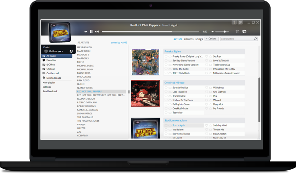Image resolution: width=296 pixels, height=174 pixels.
Task: Switch to the artists view
Action: [x=178, y=39]
